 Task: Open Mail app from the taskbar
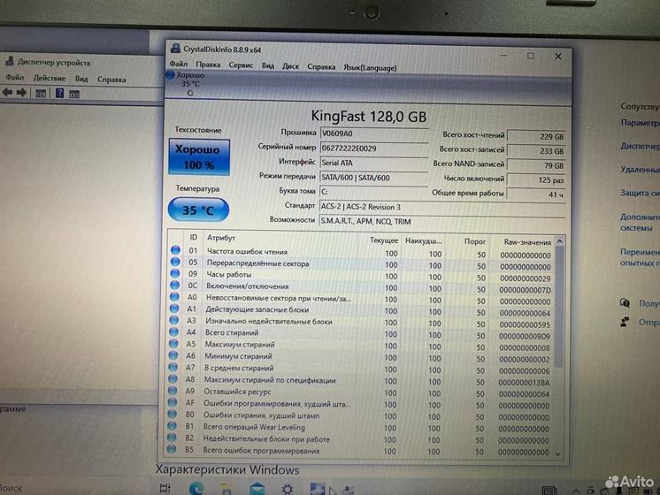[x=257, y=489]
